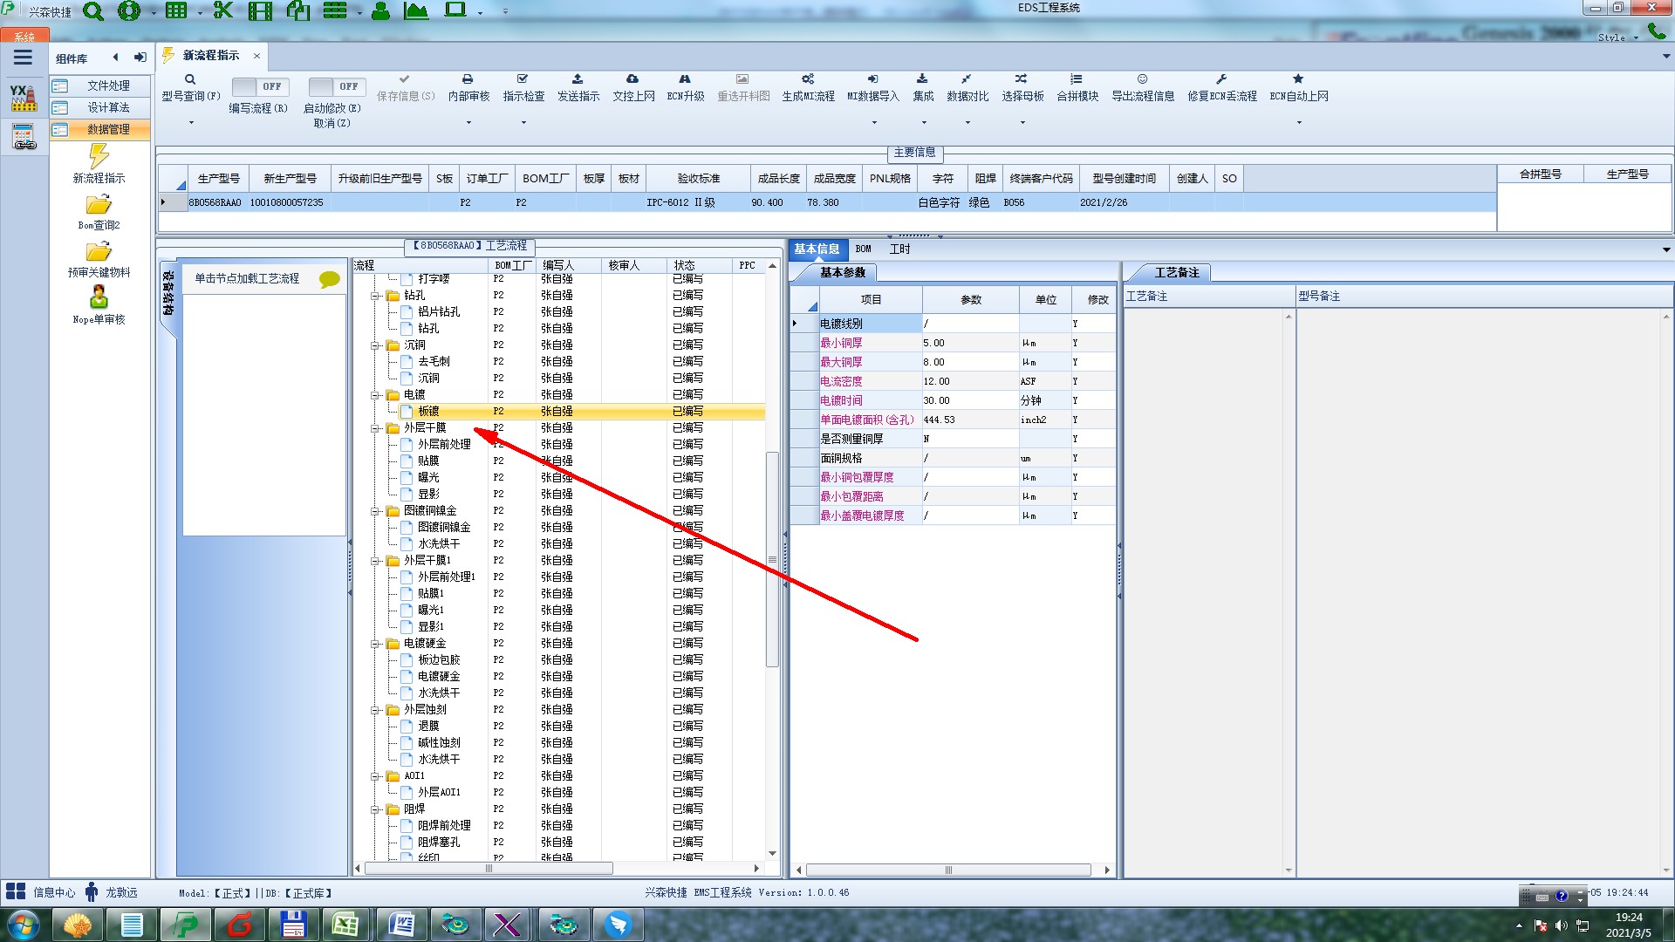The image size is (1675, 942).
Task: Collapse the 外层干膜 tree folder
Action: pos(375,428)
